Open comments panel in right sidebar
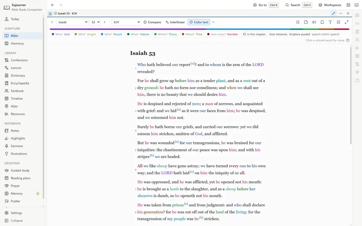This screenshot has height=226, width=362. tap(357, 16)
